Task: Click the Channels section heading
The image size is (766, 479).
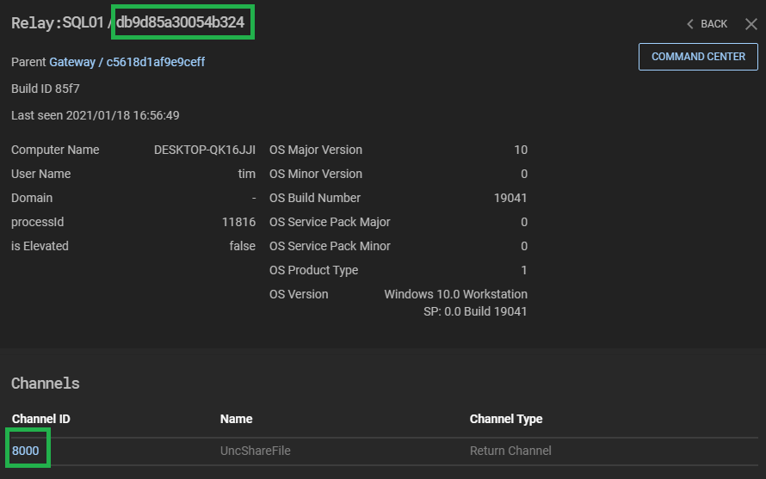Action: pyautogui.click(x=46, y=384)
